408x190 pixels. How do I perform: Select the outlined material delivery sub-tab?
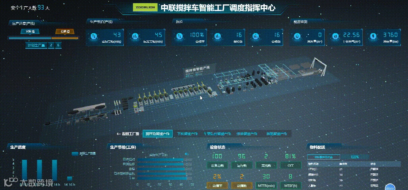[x=323, y=157]
